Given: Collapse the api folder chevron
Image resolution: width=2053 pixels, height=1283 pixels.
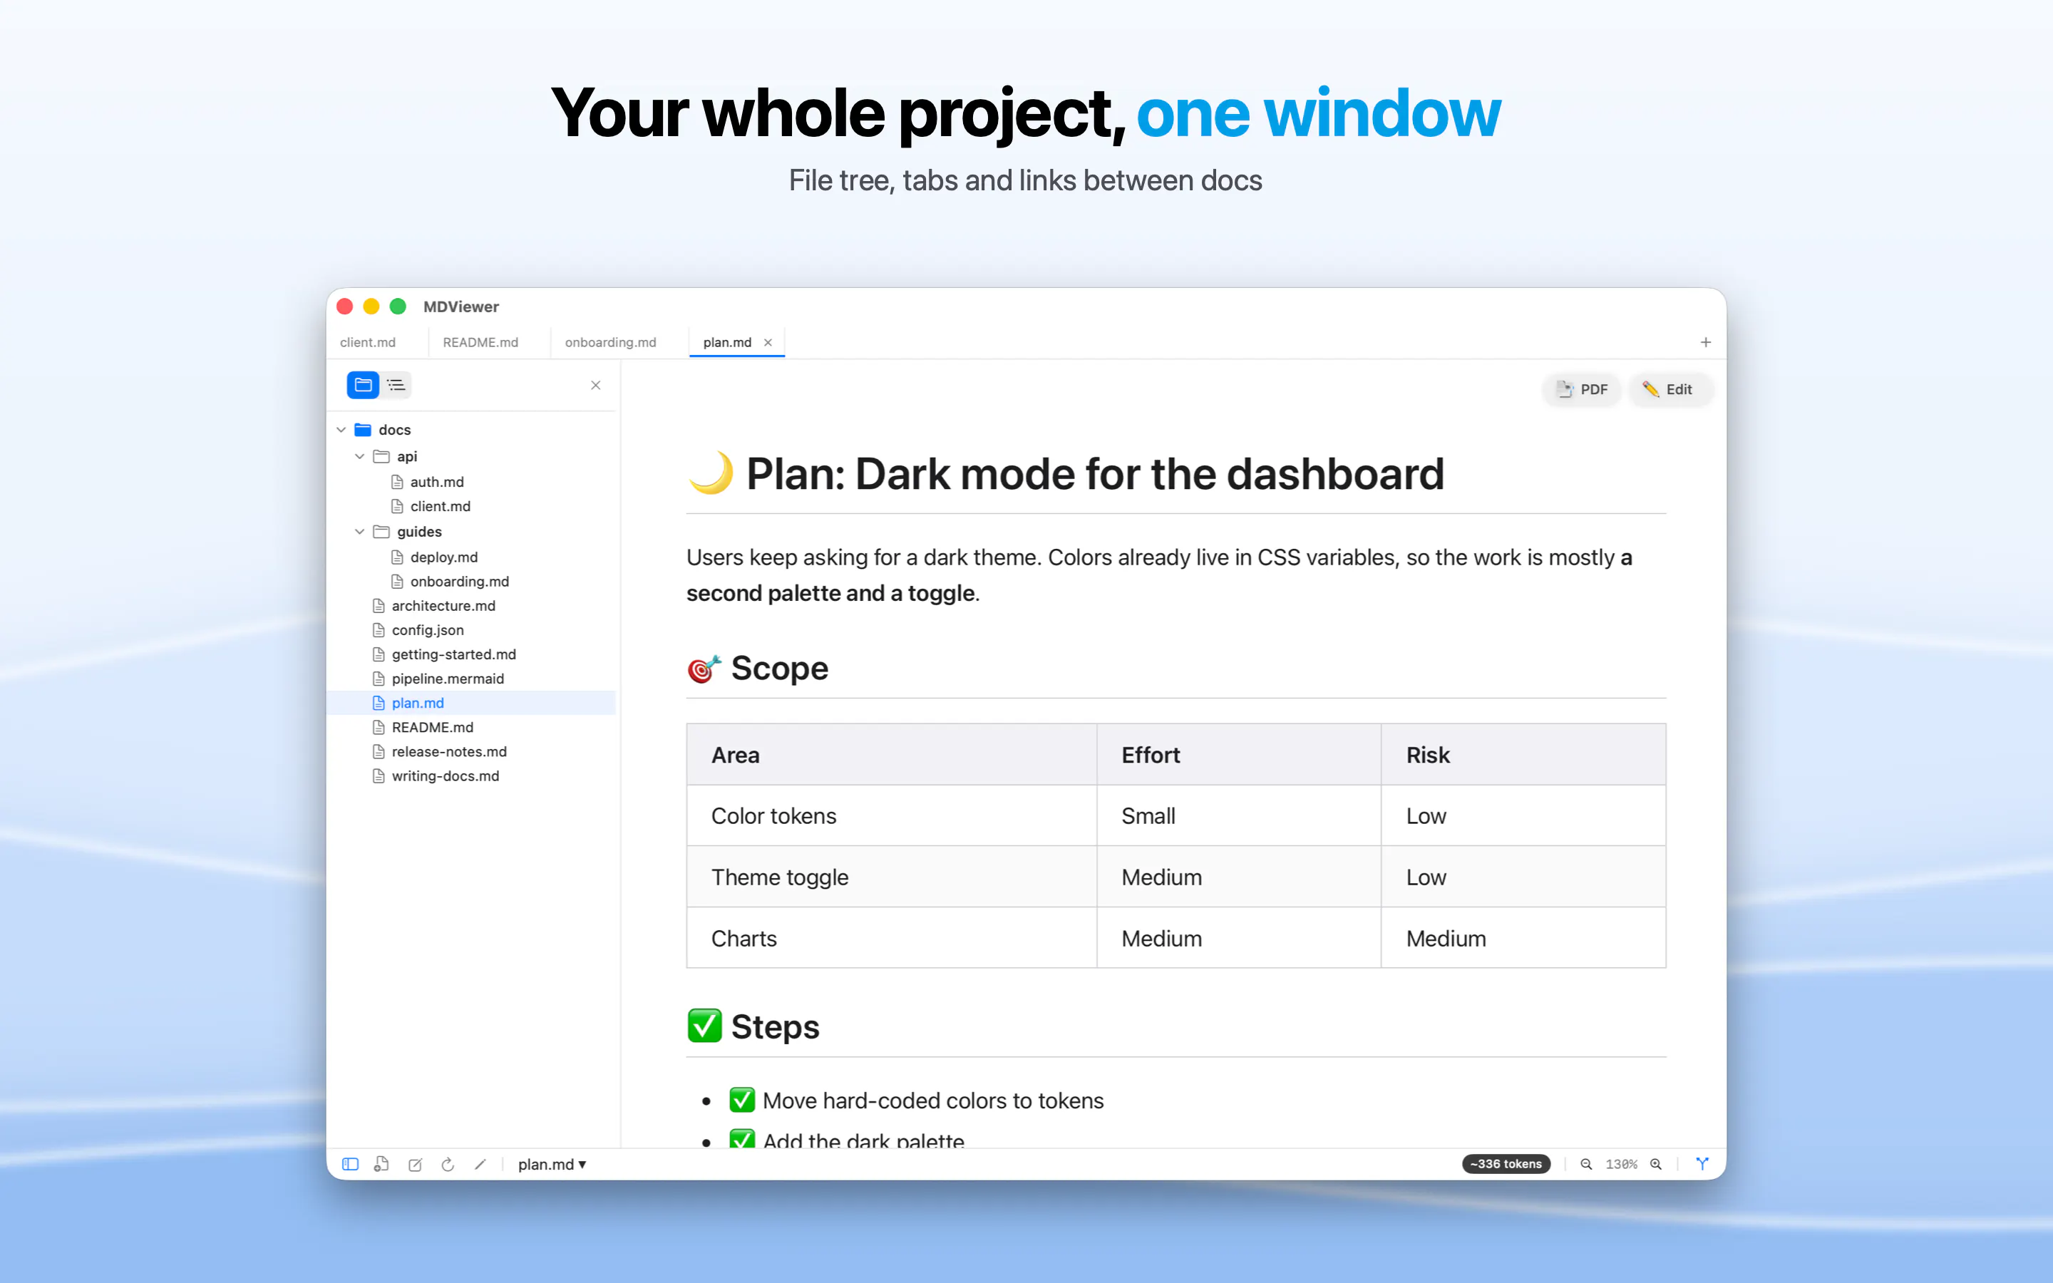Looking at the screenshot, I should click(360, 456).
